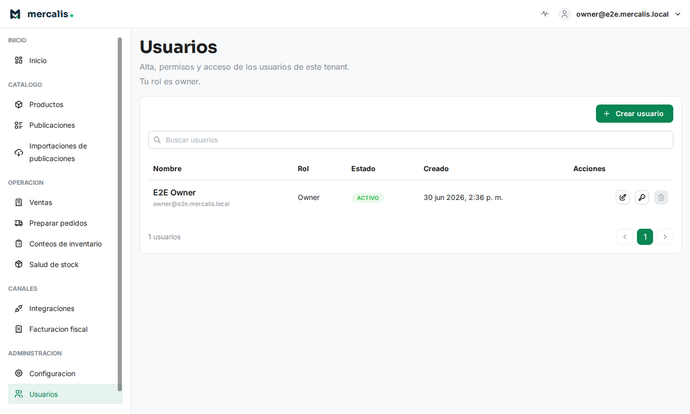The image size is (690, 414).
Task: Go to previous page arrow
Action: point(625,237)
